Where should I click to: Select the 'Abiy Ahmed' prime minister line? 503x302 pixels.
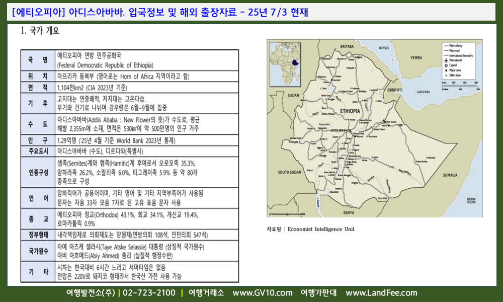(x=115, y=256)
